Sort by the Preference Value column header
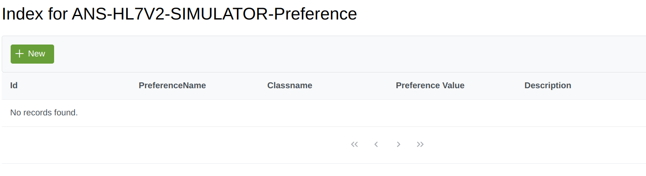The width and height of the screenshot is (646, 176). click(x=430, y=86)
